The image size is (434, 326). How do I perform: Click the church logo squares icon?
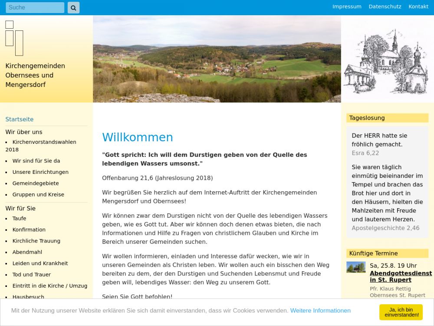point(14,38)
